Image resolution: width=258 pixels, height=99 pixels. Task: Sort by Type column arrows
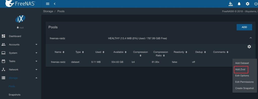(x=83, y=52)
